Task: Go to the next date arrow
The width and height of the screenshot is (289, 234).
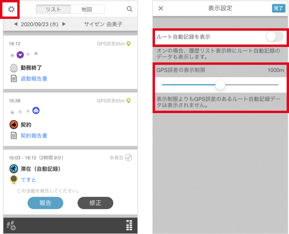Action: (x=64, y=24)
